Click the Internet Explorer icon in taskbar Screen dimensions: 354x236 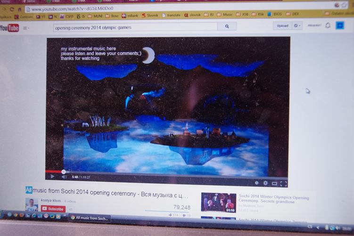pos(34,216)
